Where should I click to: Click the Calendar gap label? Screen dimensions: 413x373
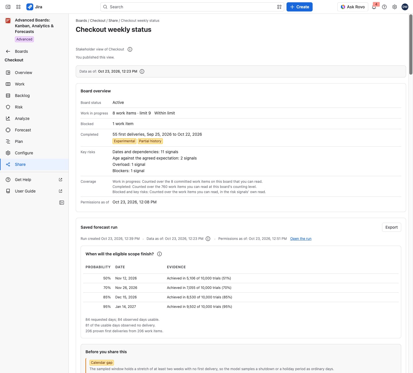(x=102, y=363)
